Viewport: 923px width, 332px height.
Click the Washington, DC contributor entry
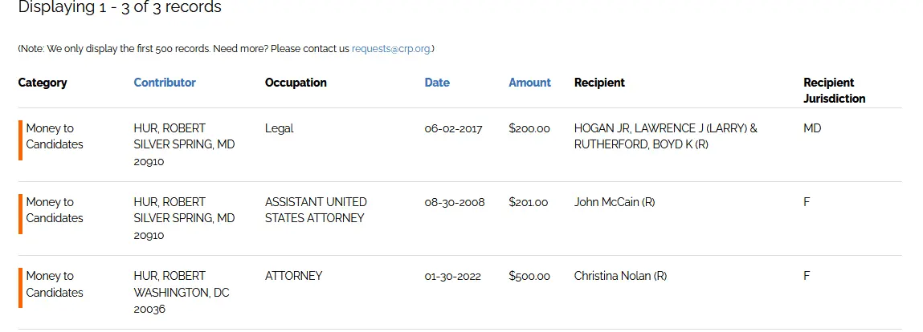(x=182, y=292)
